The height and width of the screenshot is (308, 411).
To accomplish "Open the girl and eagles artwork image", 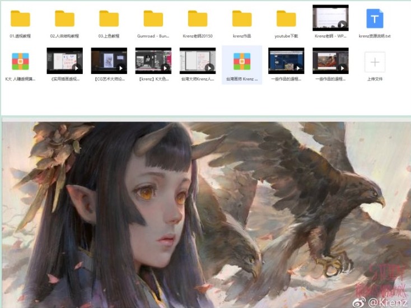I will 207,214.
